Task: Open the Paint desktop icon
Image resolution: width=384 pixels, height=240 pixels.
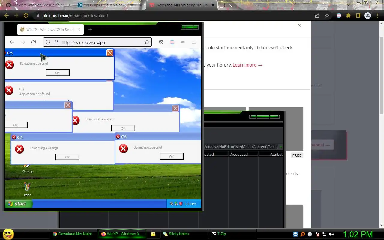Action: tap(27, 189)
